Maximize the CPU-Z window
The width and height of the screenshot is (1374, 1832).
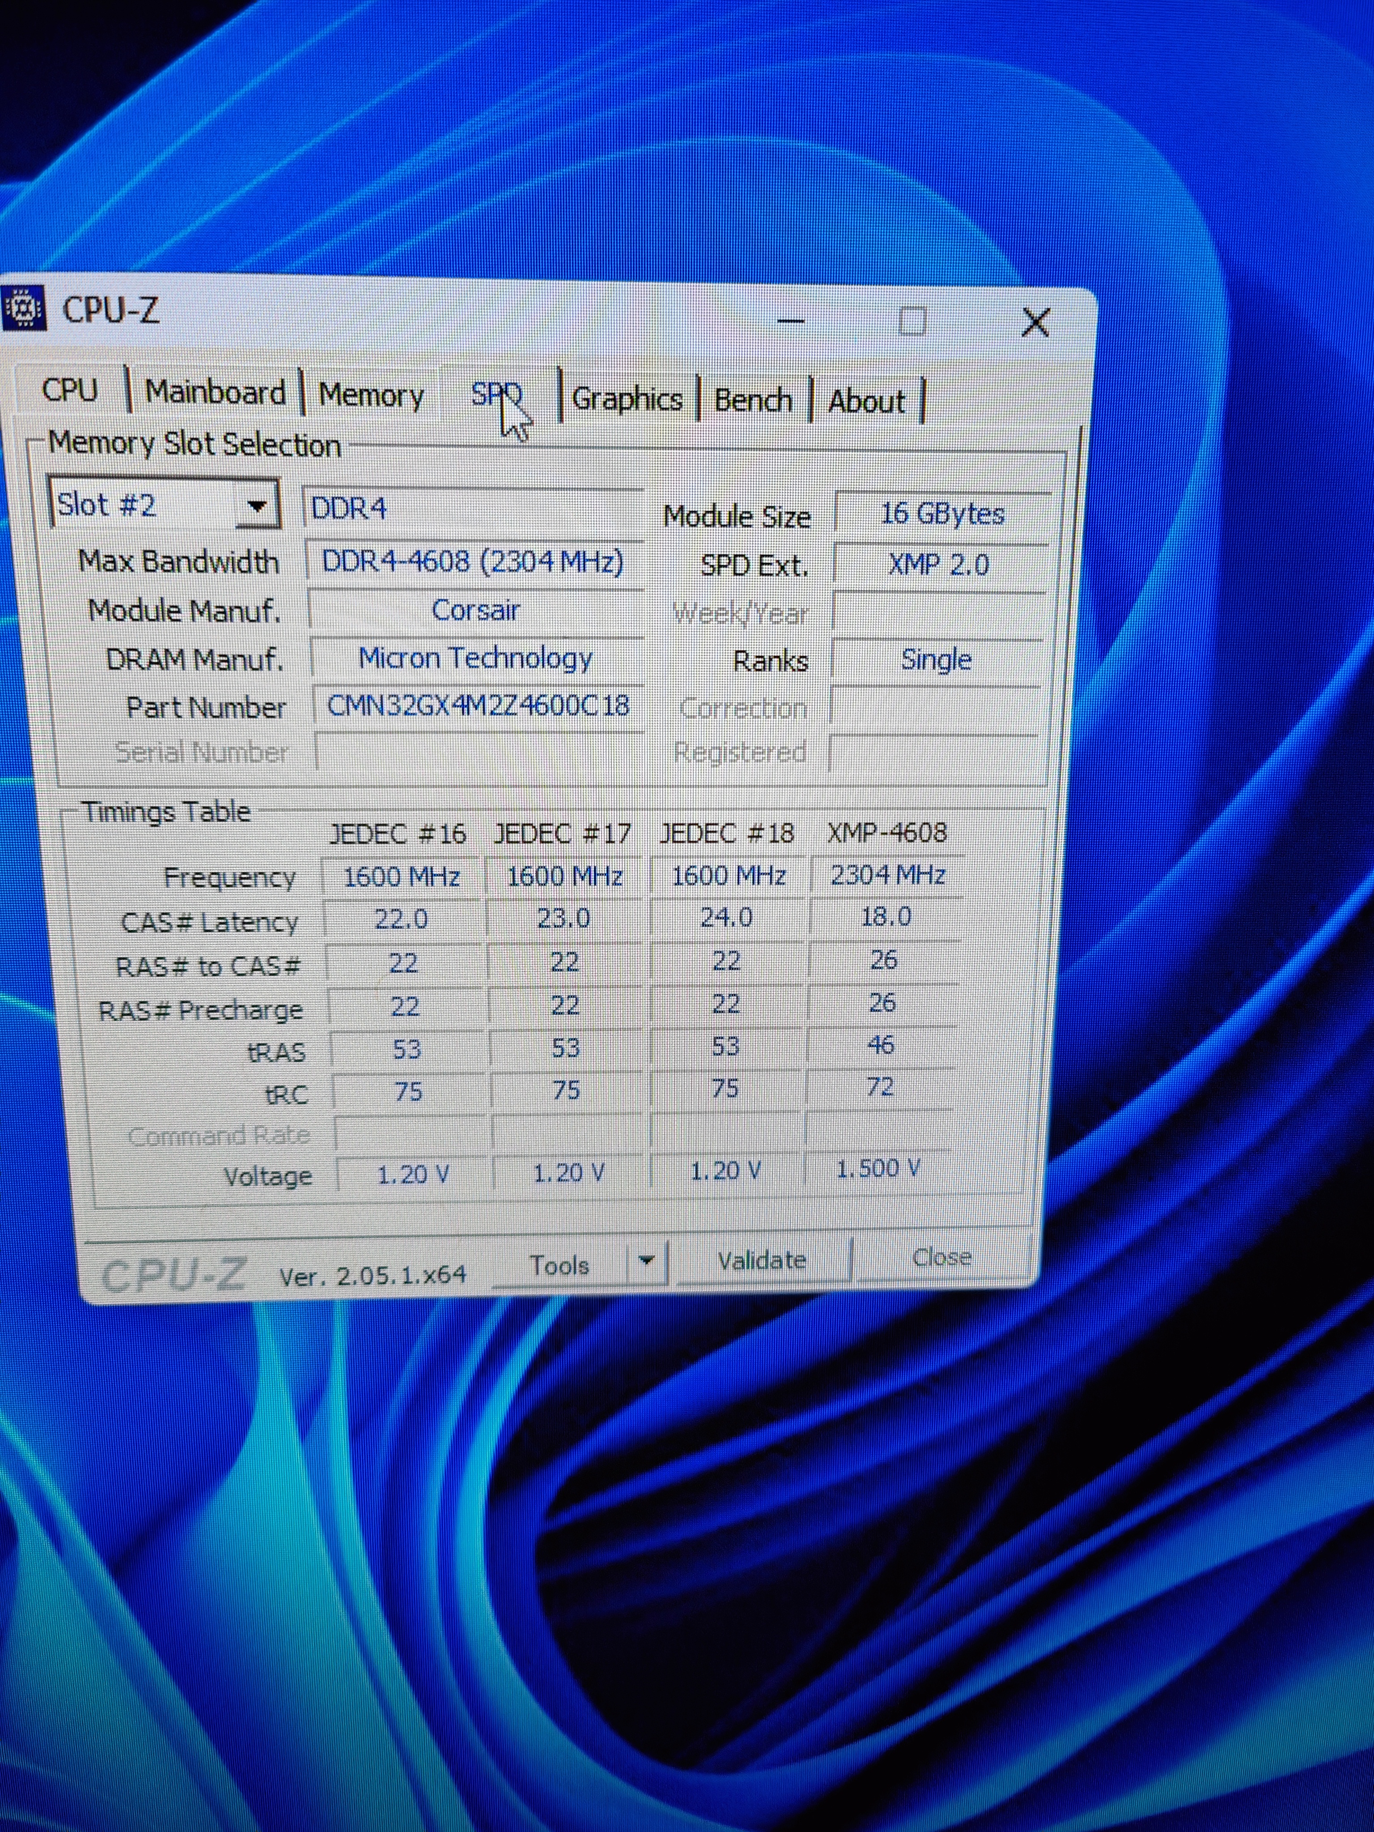click(x=913, y=321)
